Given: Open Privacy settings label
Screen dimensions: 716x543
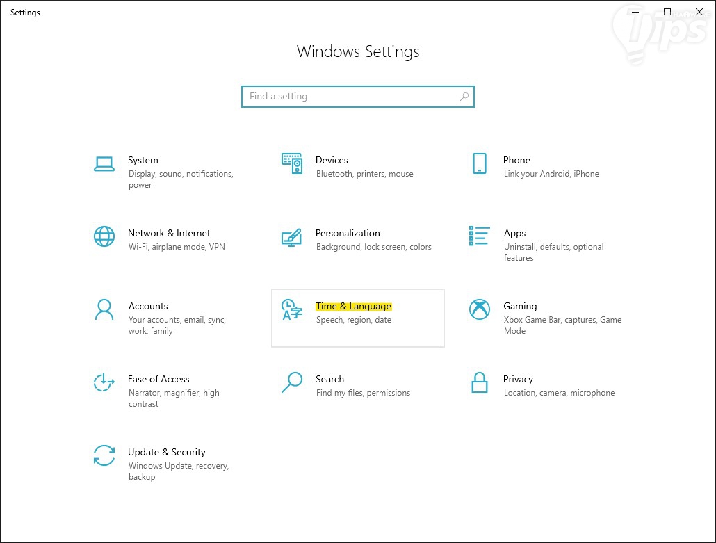Looking at the screenshot, I should point(518,380).
